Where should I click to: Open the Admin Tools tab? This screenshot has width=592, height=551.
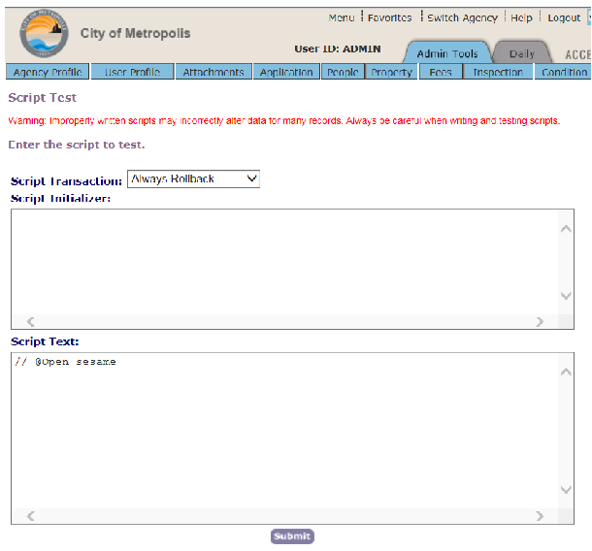point(447,54)
